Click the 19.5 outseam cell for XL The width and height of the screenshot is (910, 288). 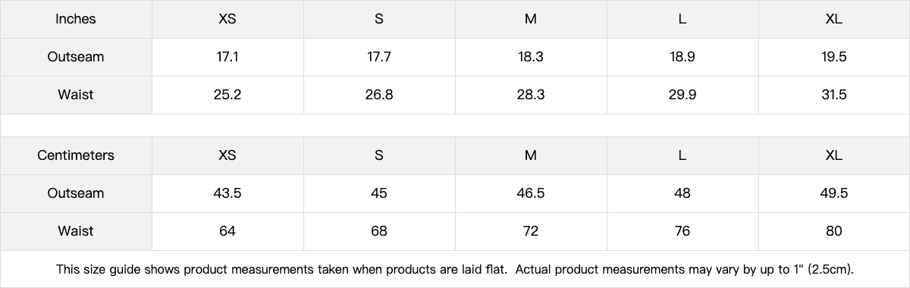pyautogui.click(x=834, y=57)
